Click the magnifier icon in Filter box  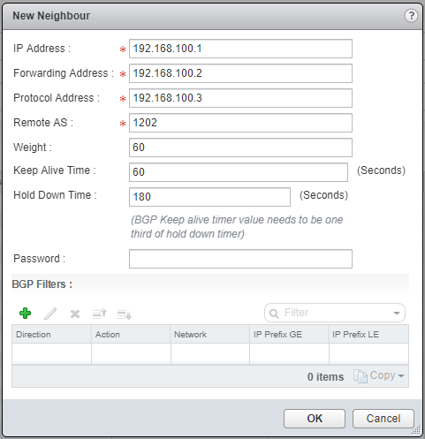coord(274,314)
